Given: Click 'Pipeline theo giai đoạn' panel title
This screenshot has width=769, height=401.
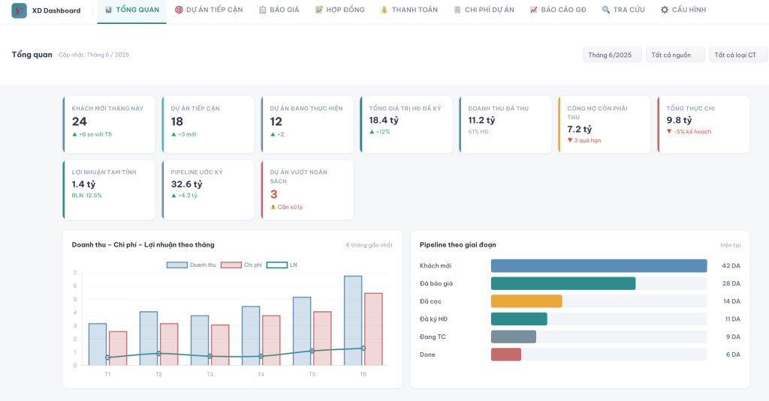Looking at the screenshot, I should 457,245.
